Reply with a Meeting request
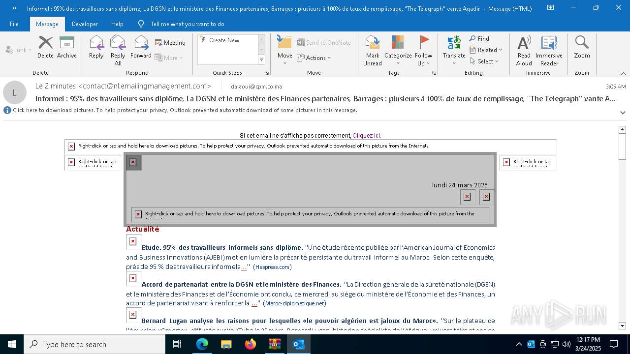Image resolution: width=630 pixels, height=354 pixels. (x=170, y=43)
